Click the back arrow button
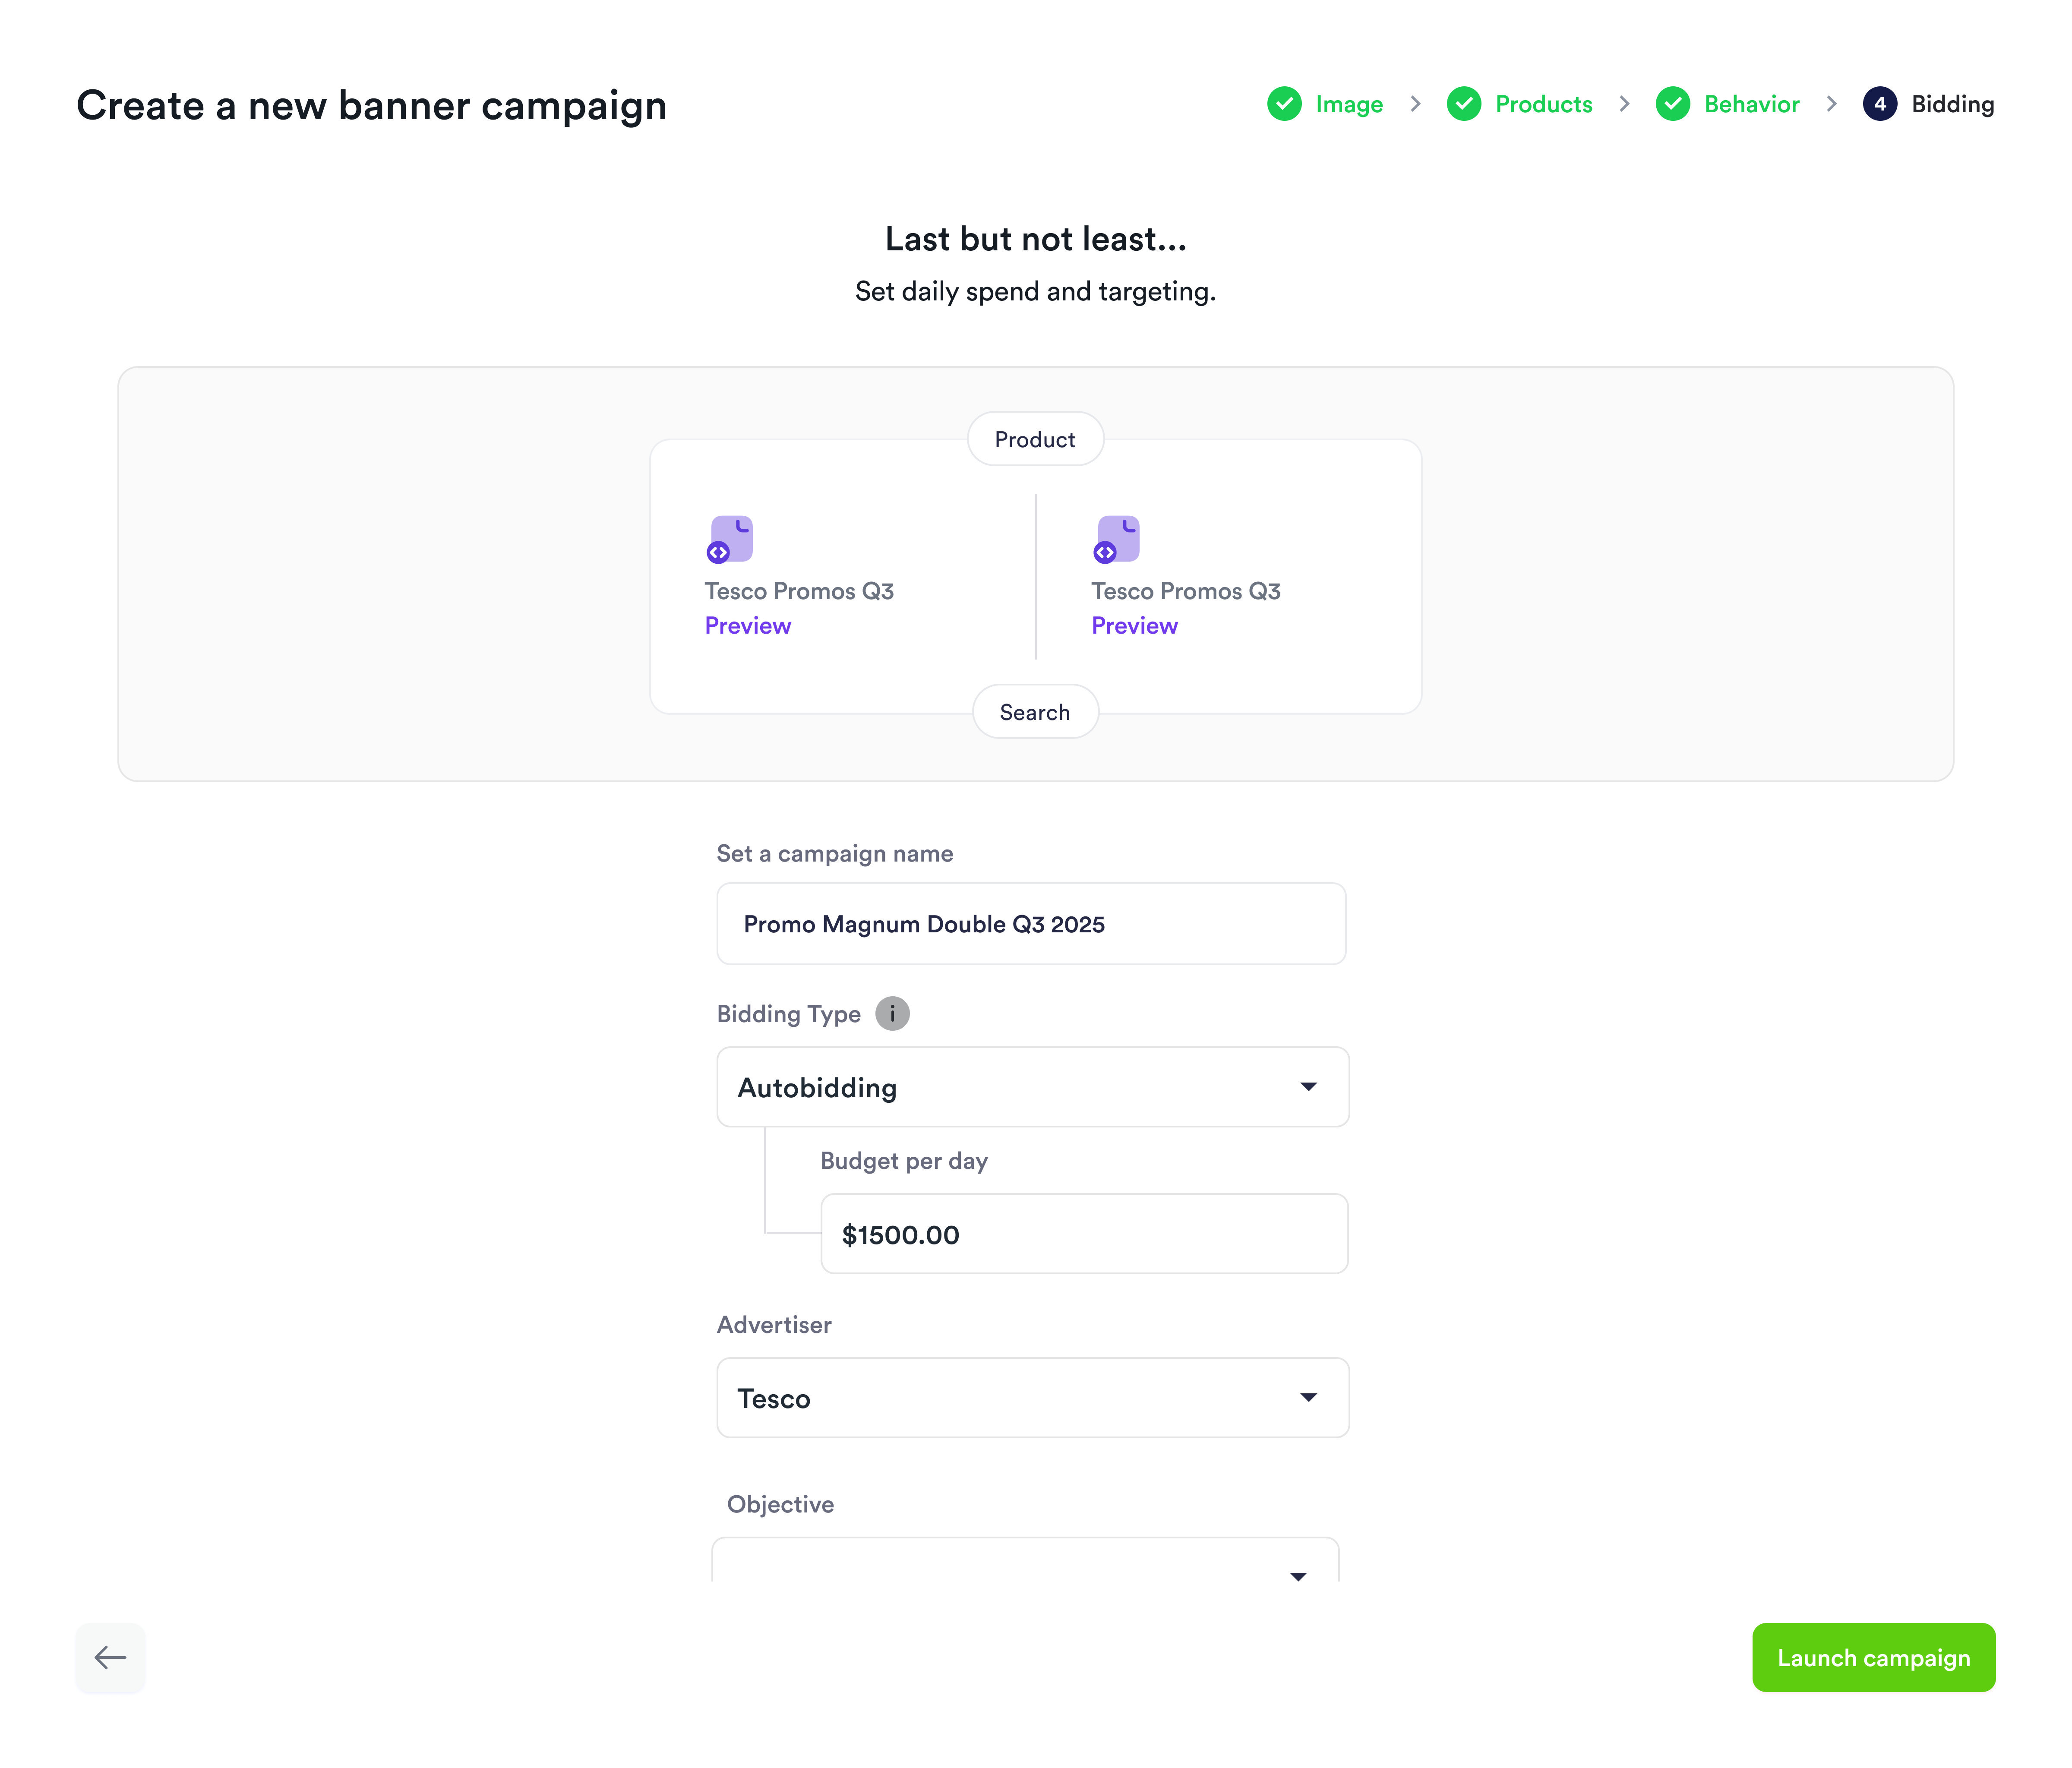 [110, 1657]
